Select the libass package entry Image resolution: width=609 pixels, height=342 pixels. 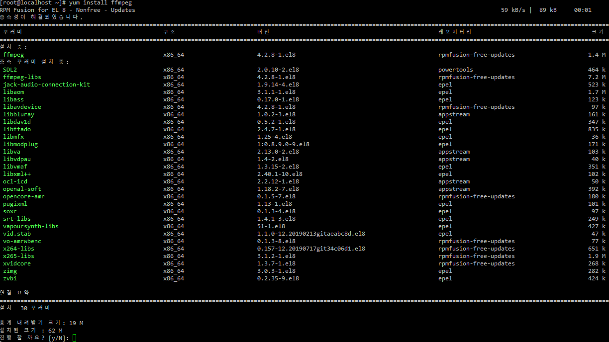pyautogui.click(x=13, y=99)
